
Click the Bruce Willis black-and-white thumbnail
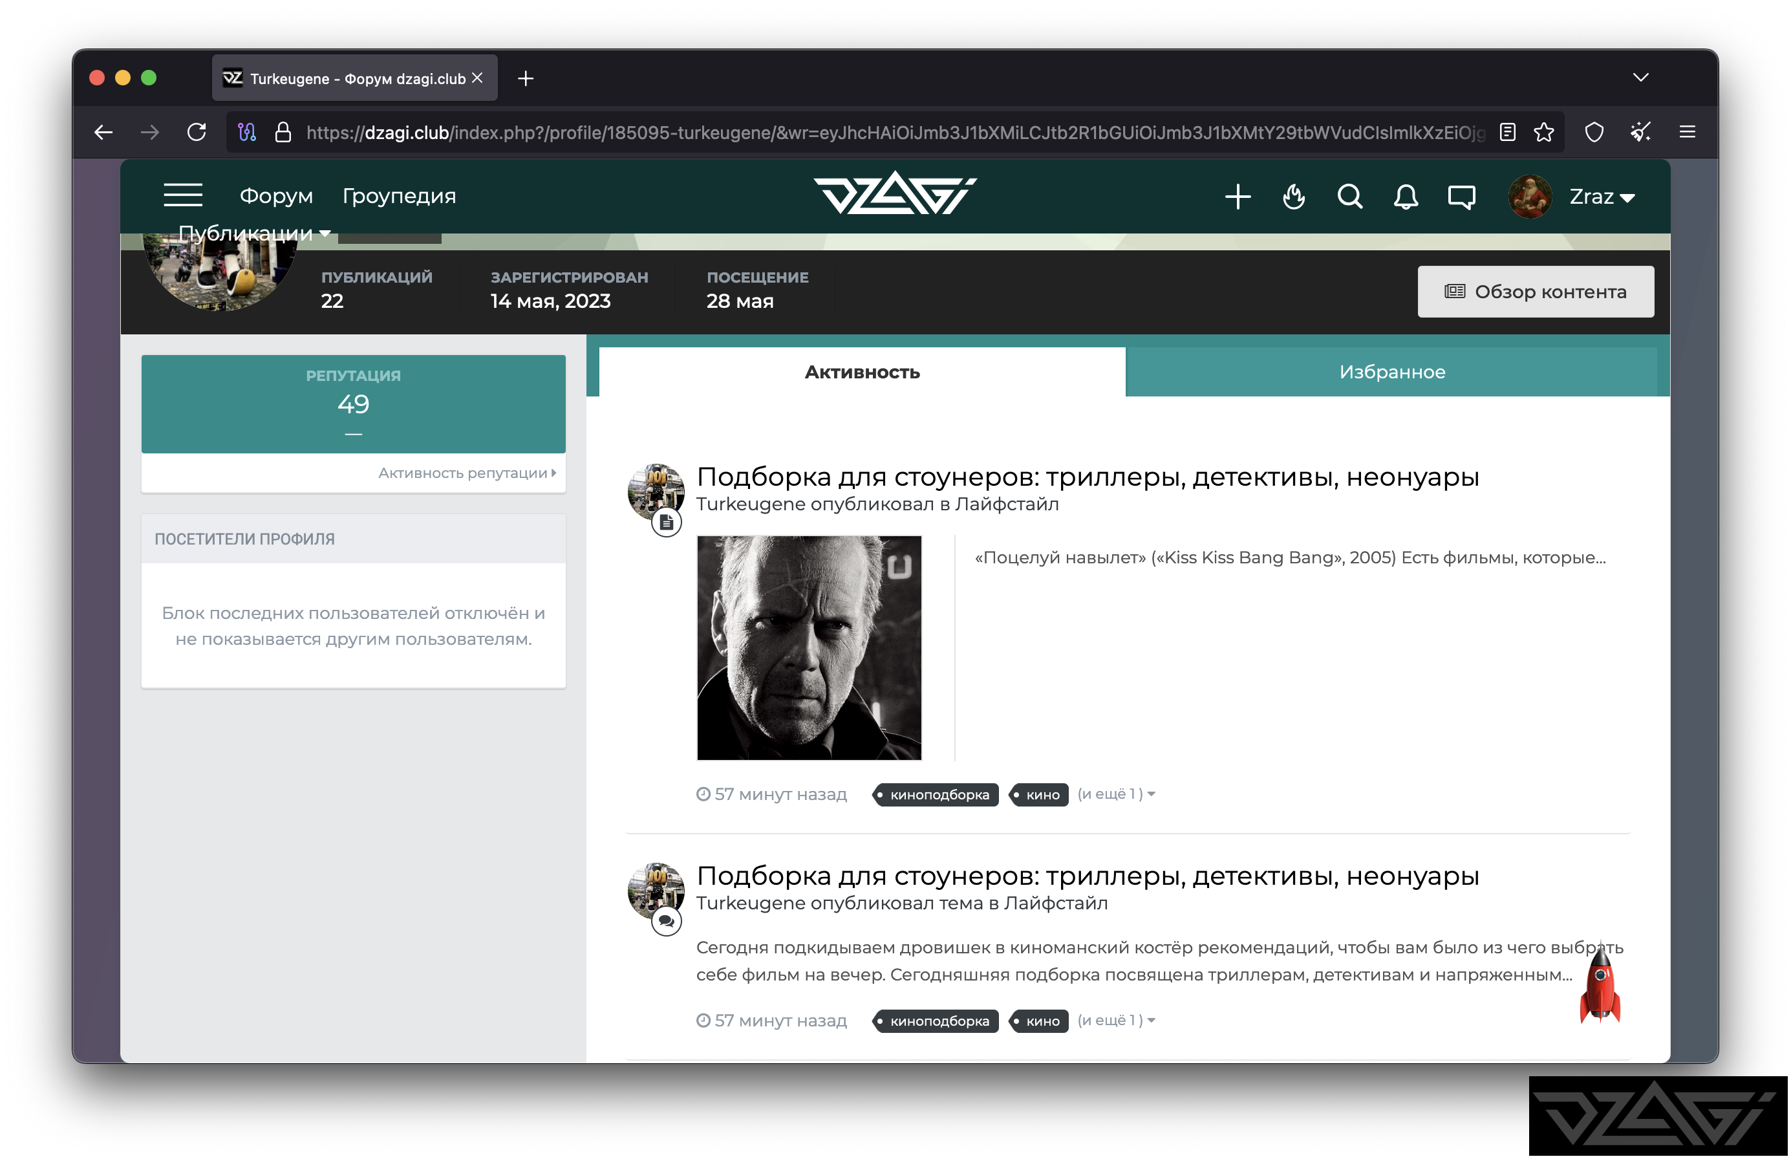tap(809, 648)
